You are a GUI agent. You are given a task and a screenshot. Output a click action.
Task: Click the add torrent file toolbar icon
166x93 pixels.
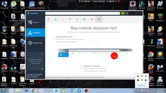pos(49,19)
